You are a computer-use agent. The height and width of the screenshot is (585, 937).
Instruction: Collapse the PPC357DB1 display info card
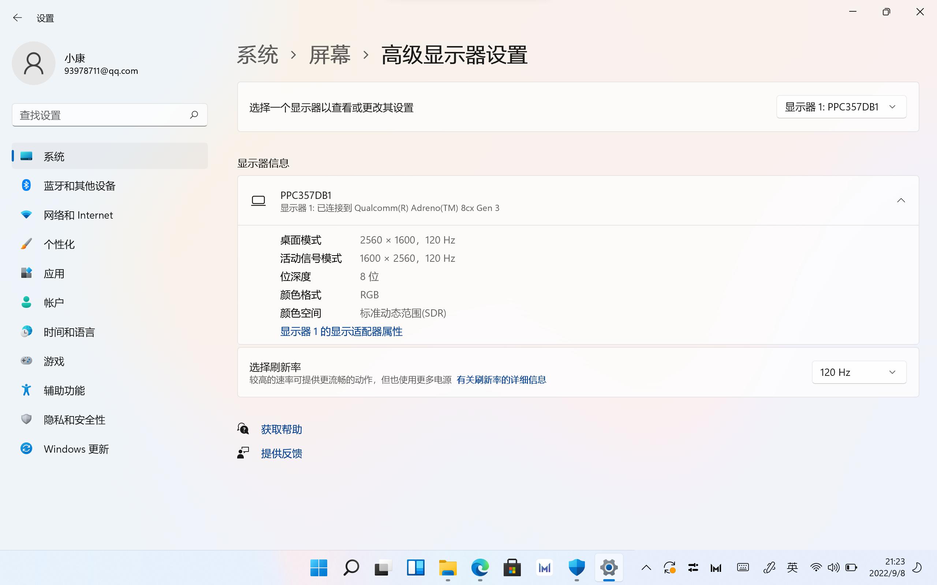coord(901,200)
